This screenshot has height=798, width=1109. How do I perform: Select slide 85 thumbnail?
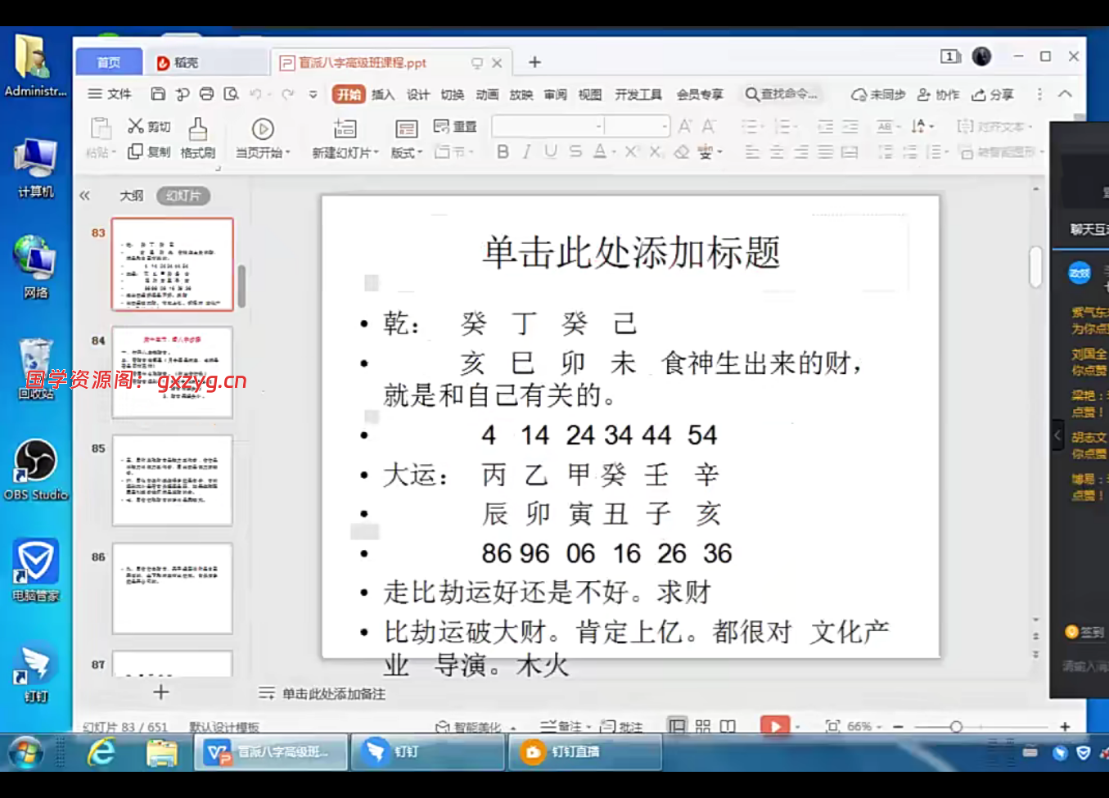pos(172,480)
